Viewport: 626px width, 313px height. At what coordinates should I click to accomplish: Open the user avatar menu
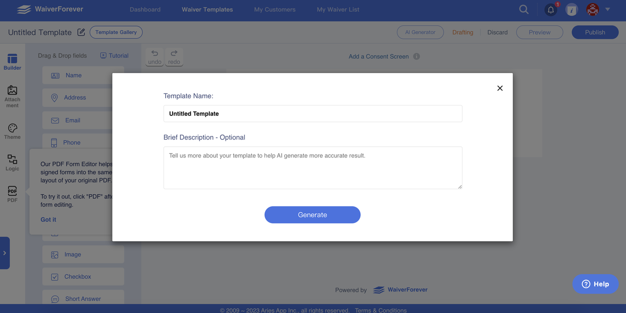click(x=593, y=9)
